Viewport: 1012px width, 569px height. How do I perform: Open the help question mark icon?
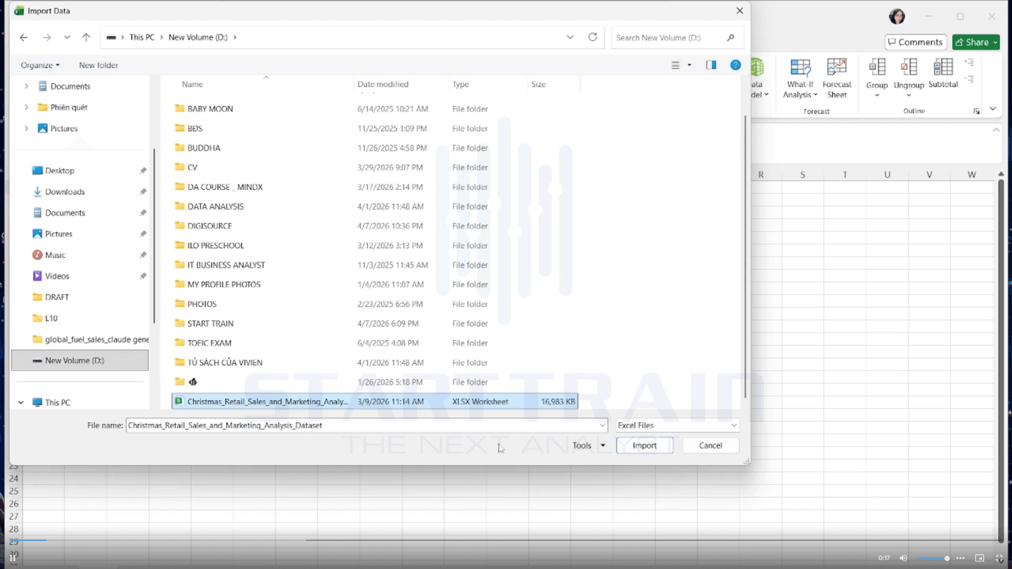tap(735, 65)
